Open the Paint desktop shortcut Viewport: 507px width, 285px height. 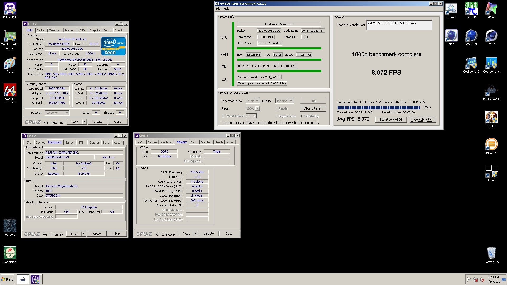pos(10,65)
